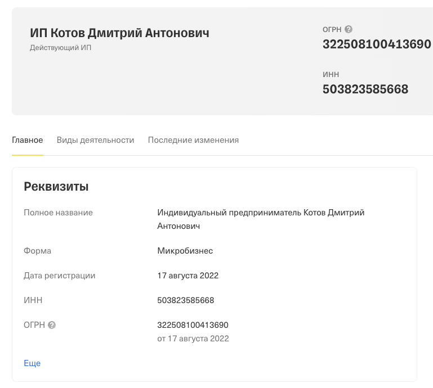Click the ИП Котов Дмитрий Антонович title
Viewport: 433px width, 388px height.
click(x=119, y=33)
